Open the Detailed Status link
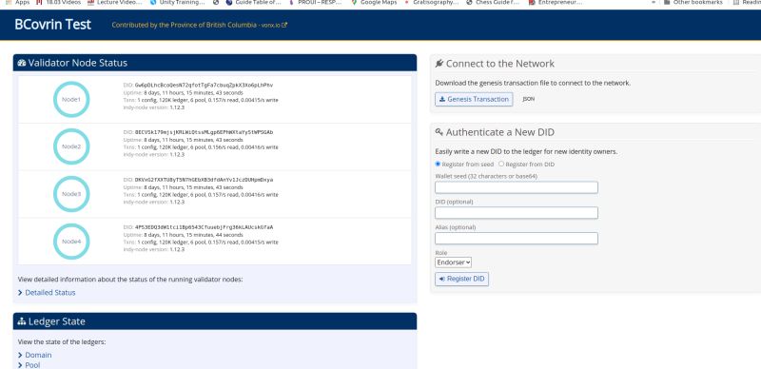The image size is (761, 369). [50, 293]
